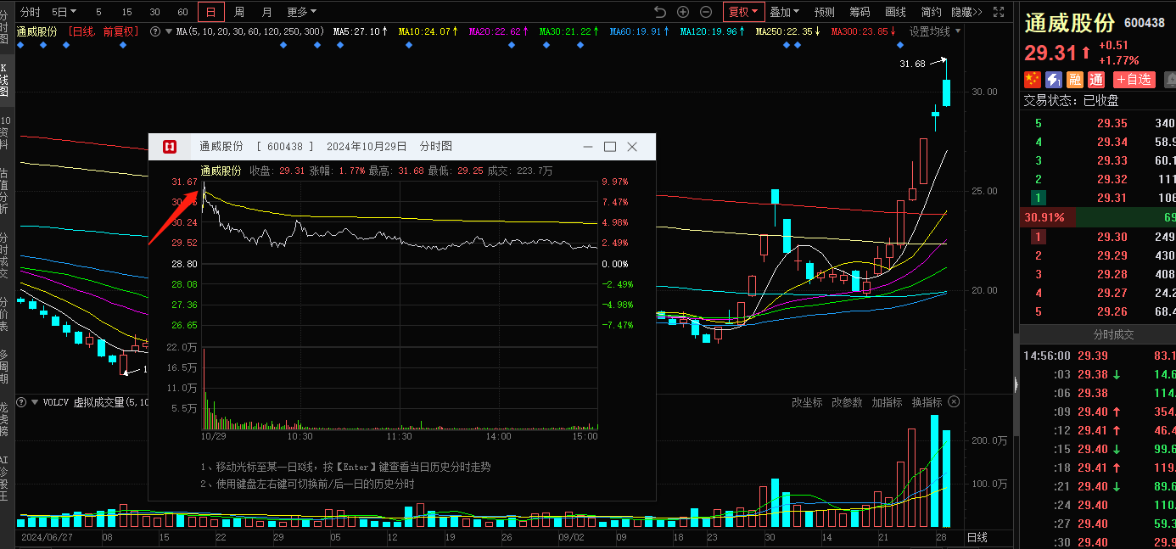Click the 融 margin trading icon
This screenshot has width=1176, height=549.
(1075, 79)
